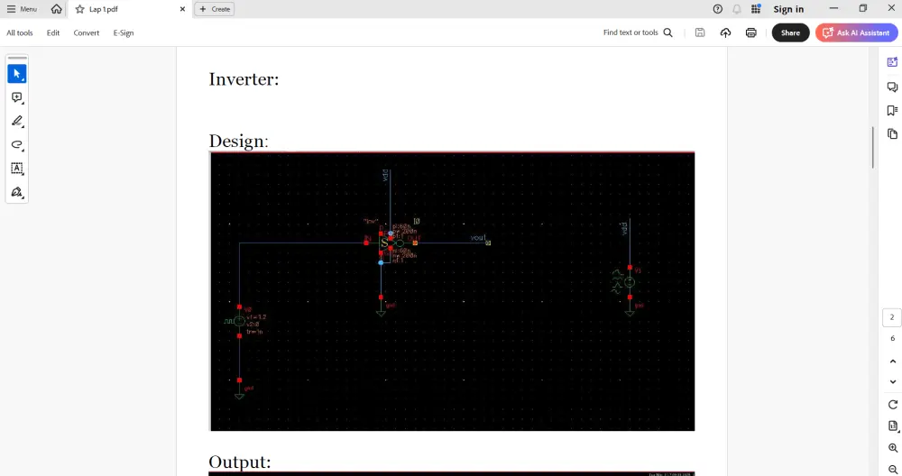Screen dimensions: 902x476
Task: Open the AI assistant panel in right sidebar
Action: click(x=892, y=62)
